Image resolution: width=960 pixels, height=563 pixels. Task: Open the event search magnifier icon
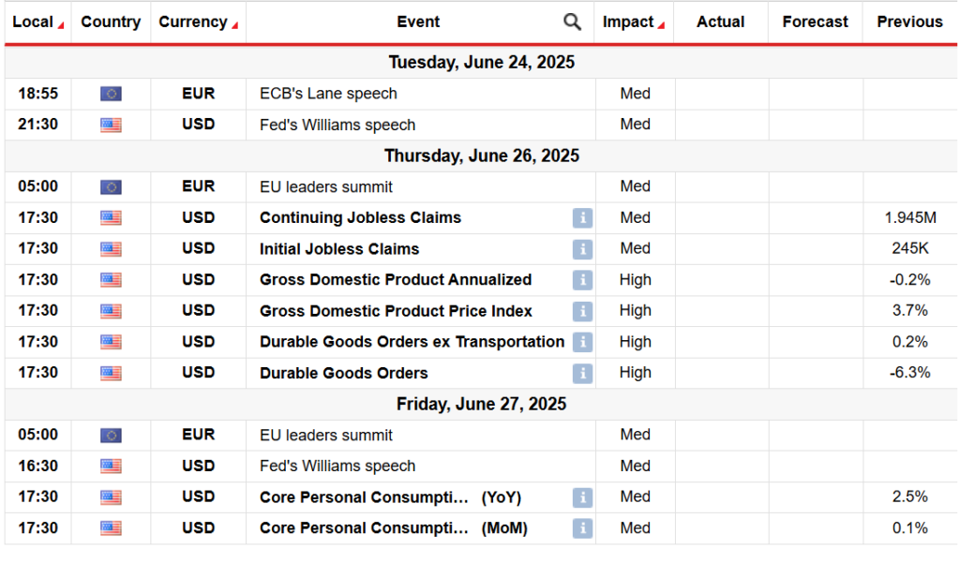(572, 22)
